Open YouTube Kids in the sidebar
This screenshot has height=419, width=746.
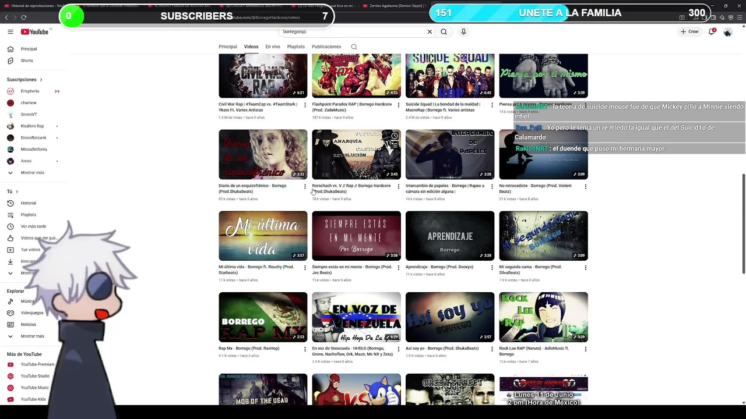34,399
